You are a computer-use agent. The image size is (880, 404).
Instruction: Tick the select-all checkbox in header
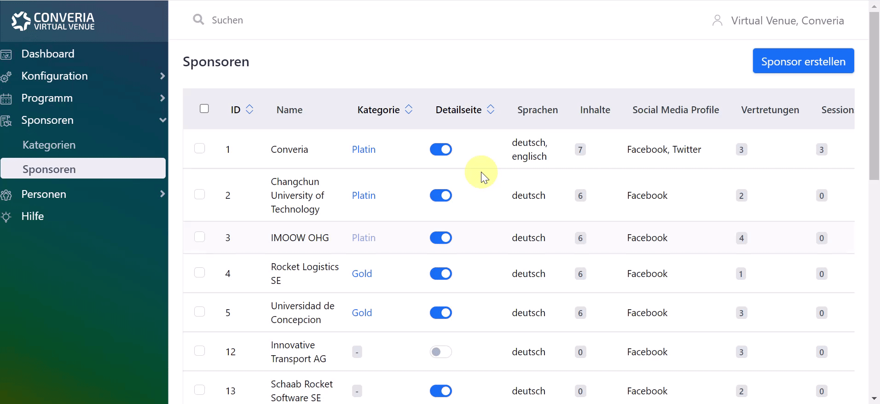point(204,109)
